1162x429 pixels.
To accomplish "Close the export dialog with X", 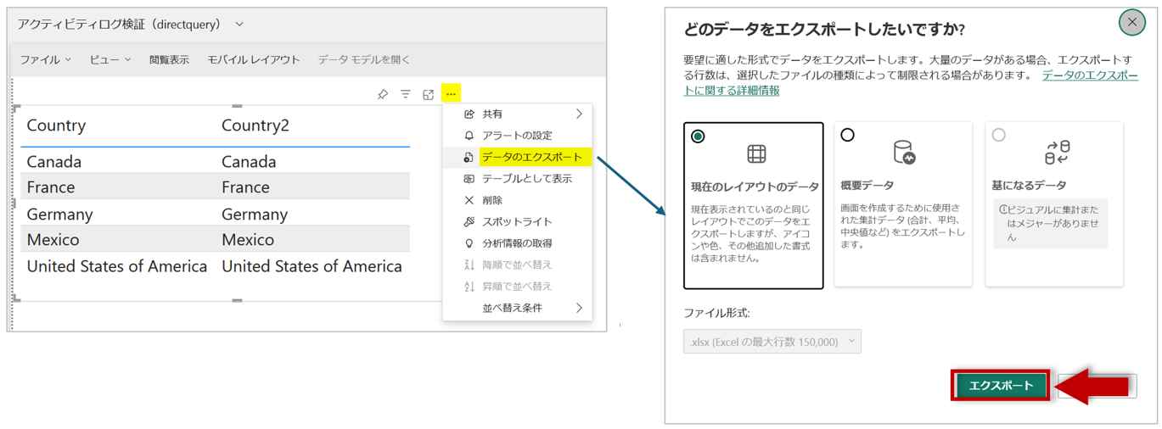I will click(x=1131, y=22).
